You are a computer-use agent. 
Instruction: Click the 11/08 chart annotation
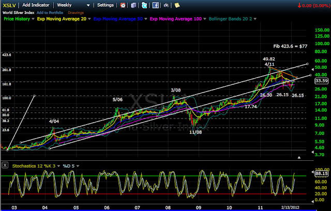tap(195, 132)
